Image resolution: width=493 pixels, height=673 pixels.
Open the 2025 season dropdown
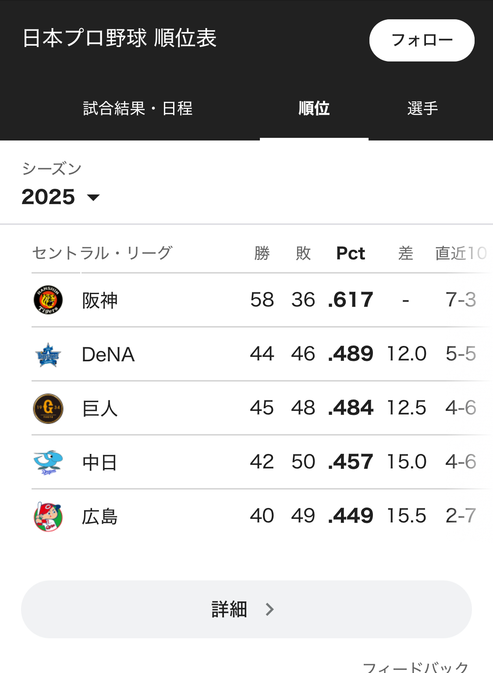(x=60, y=197)
